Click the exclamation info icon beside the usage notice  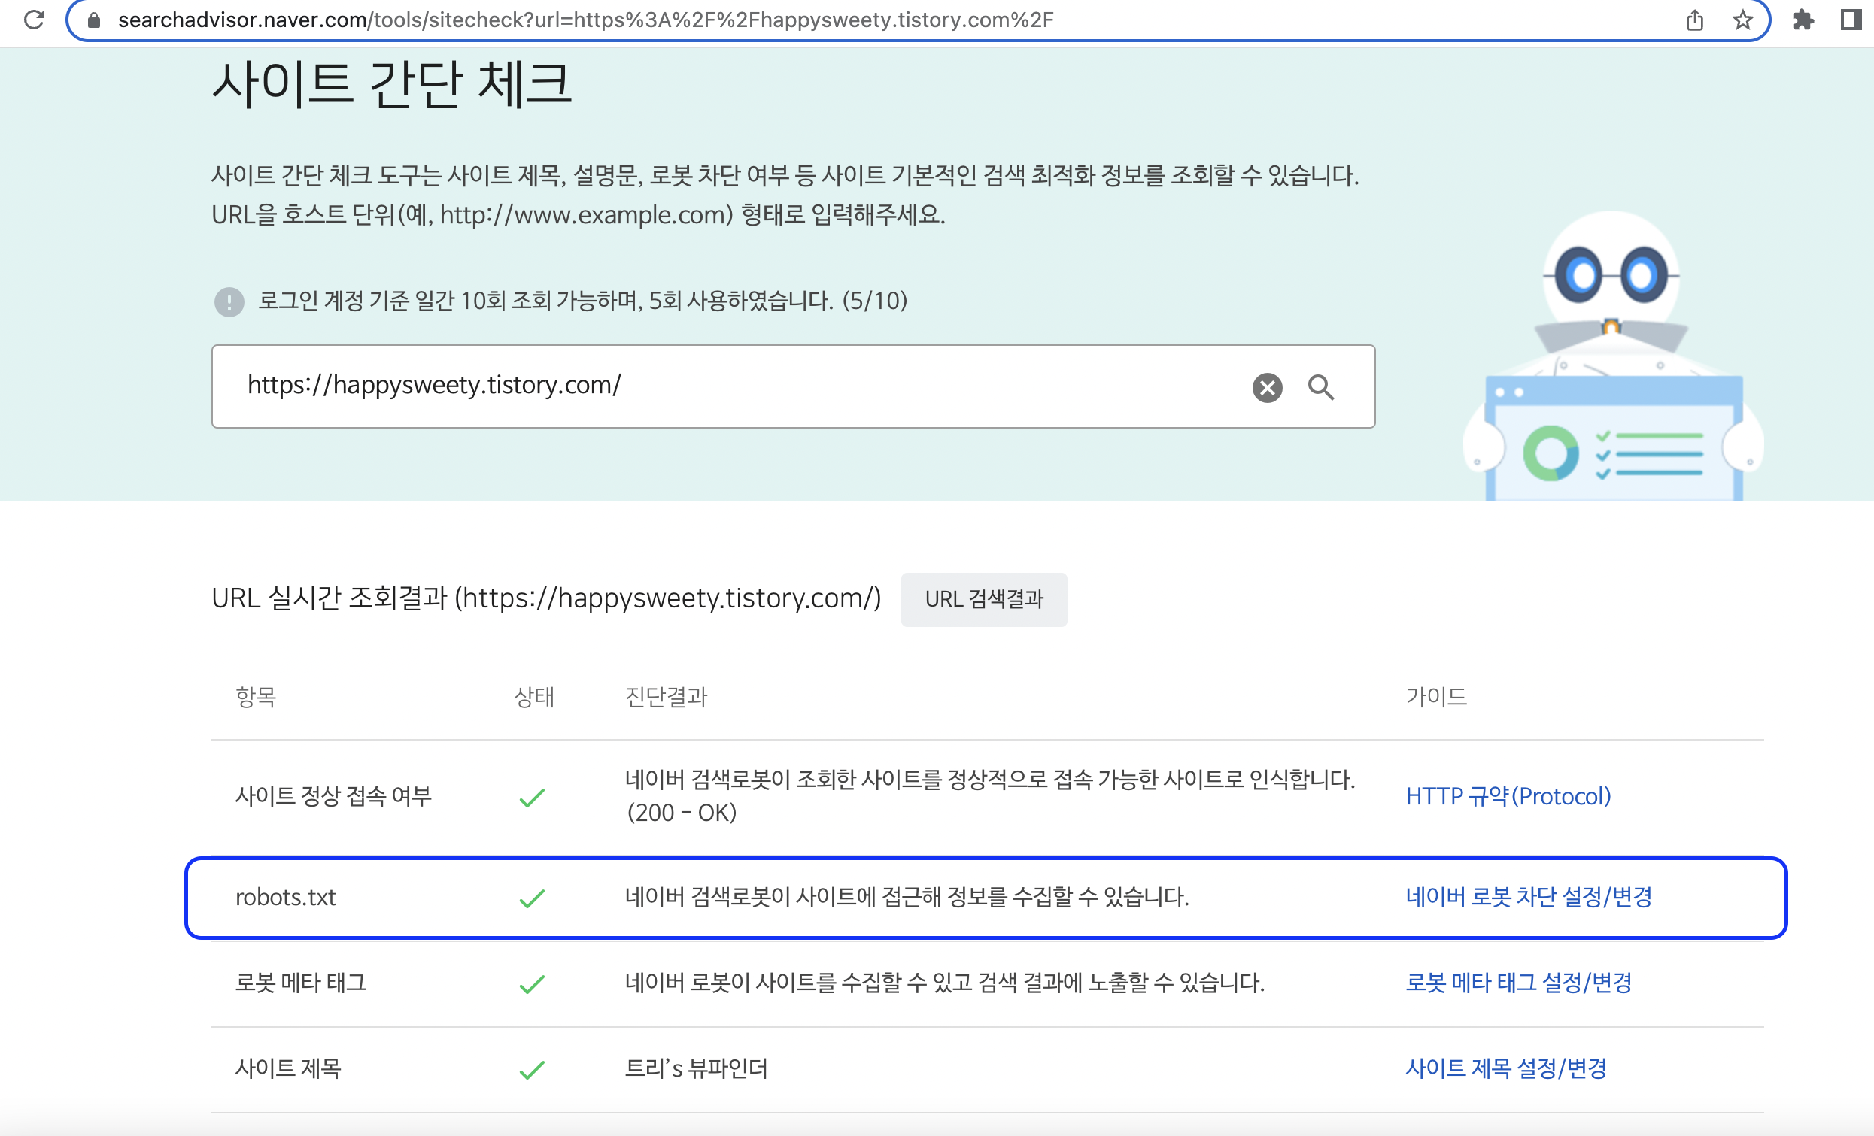(229, 301)
